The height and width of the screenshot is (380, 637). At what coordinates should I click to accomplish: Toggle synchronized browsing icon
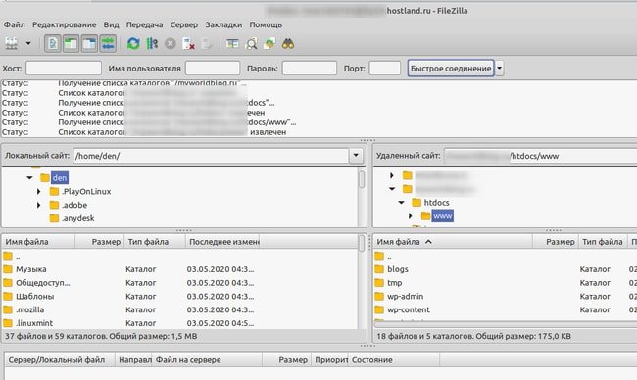click(x=269, y=43)
